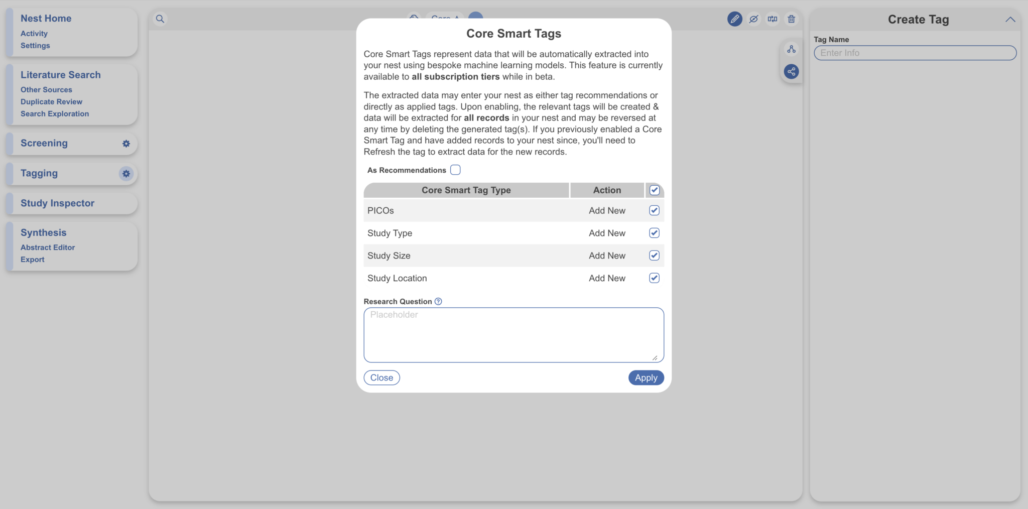Click the reorder tags icon in toolbar
1028x509 pixels.
tap(773, 19)
